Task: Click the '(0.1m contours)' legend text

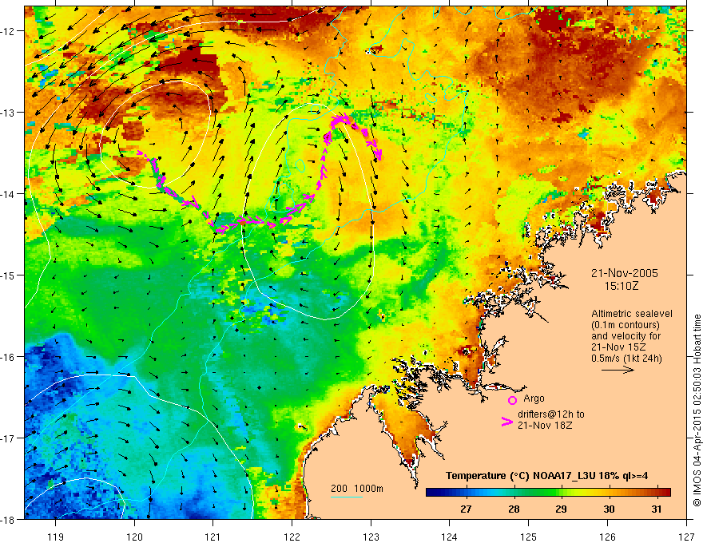Action: 626,325
